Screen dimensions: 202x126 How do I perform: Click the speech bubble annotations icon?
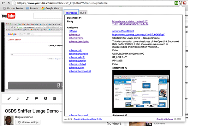36,99
